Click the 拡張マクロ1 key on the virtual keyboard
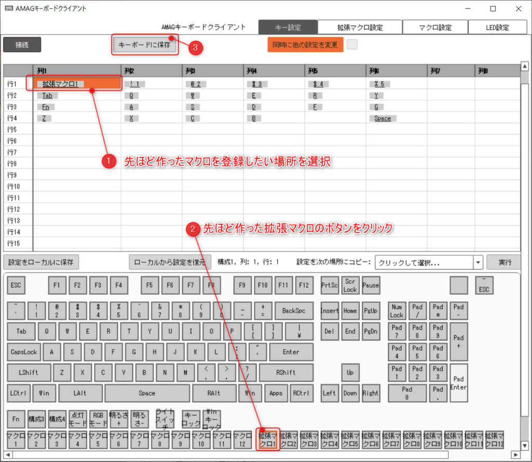The image size is (532, 462). tap(268, 438)
